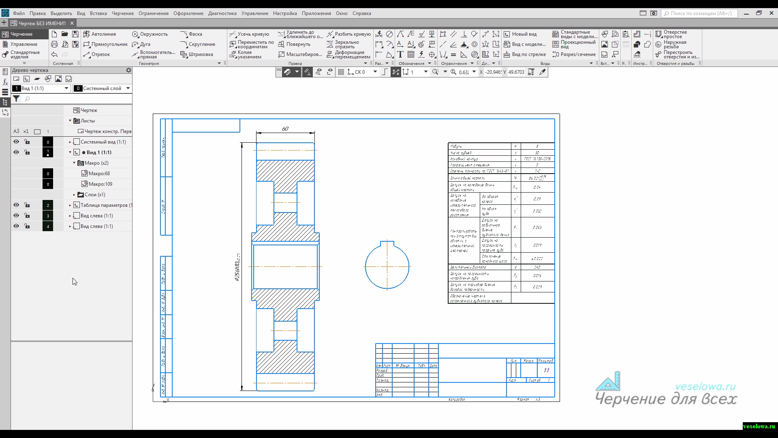
Task: Toggle eye icon of view numbered 3
Action: [16, 216]
